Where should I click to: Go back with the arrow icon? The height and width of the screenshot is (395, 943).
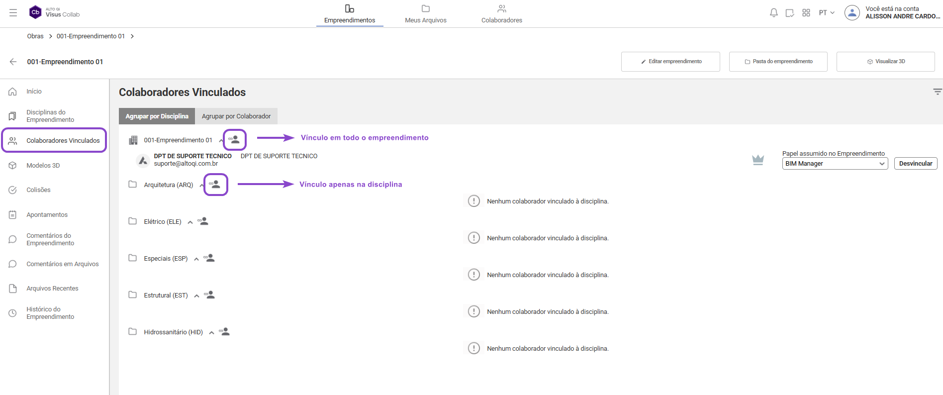pyautogui.click(x=13, y=62)
